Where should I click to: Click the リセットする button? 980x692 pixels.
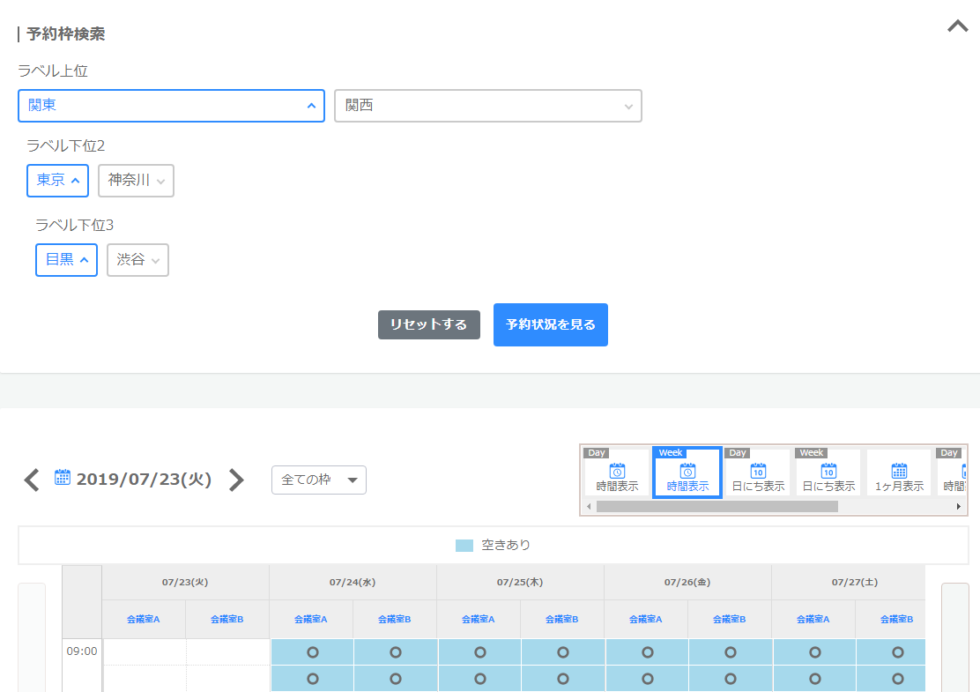click(428, 324)
